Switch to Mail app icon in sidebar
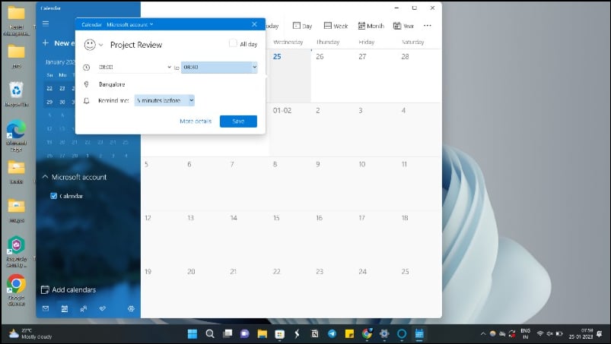The image size is (611, 344). coord(46,308)
